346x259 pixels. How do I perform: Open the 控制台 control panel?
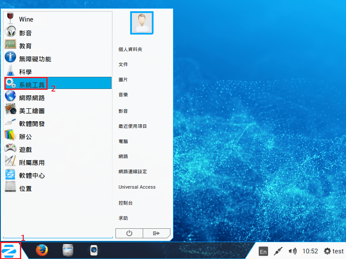coord(125,203)
